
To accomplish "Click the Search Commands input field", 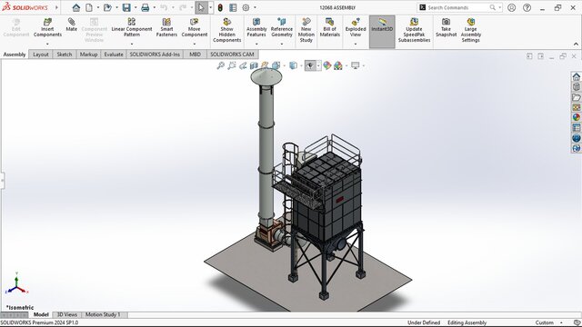I will [x=457, y=7].
